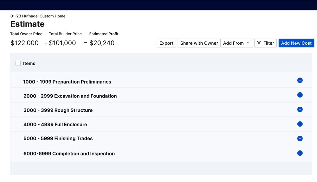Click the Add New Cost button
Screen dimensions: 317x182
coord(296,43)
